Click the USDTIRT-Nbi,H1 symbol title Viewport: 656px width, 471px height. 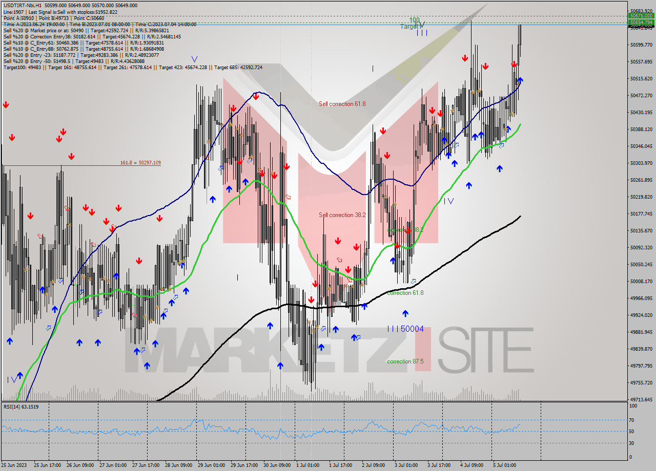tap(23, 5)
